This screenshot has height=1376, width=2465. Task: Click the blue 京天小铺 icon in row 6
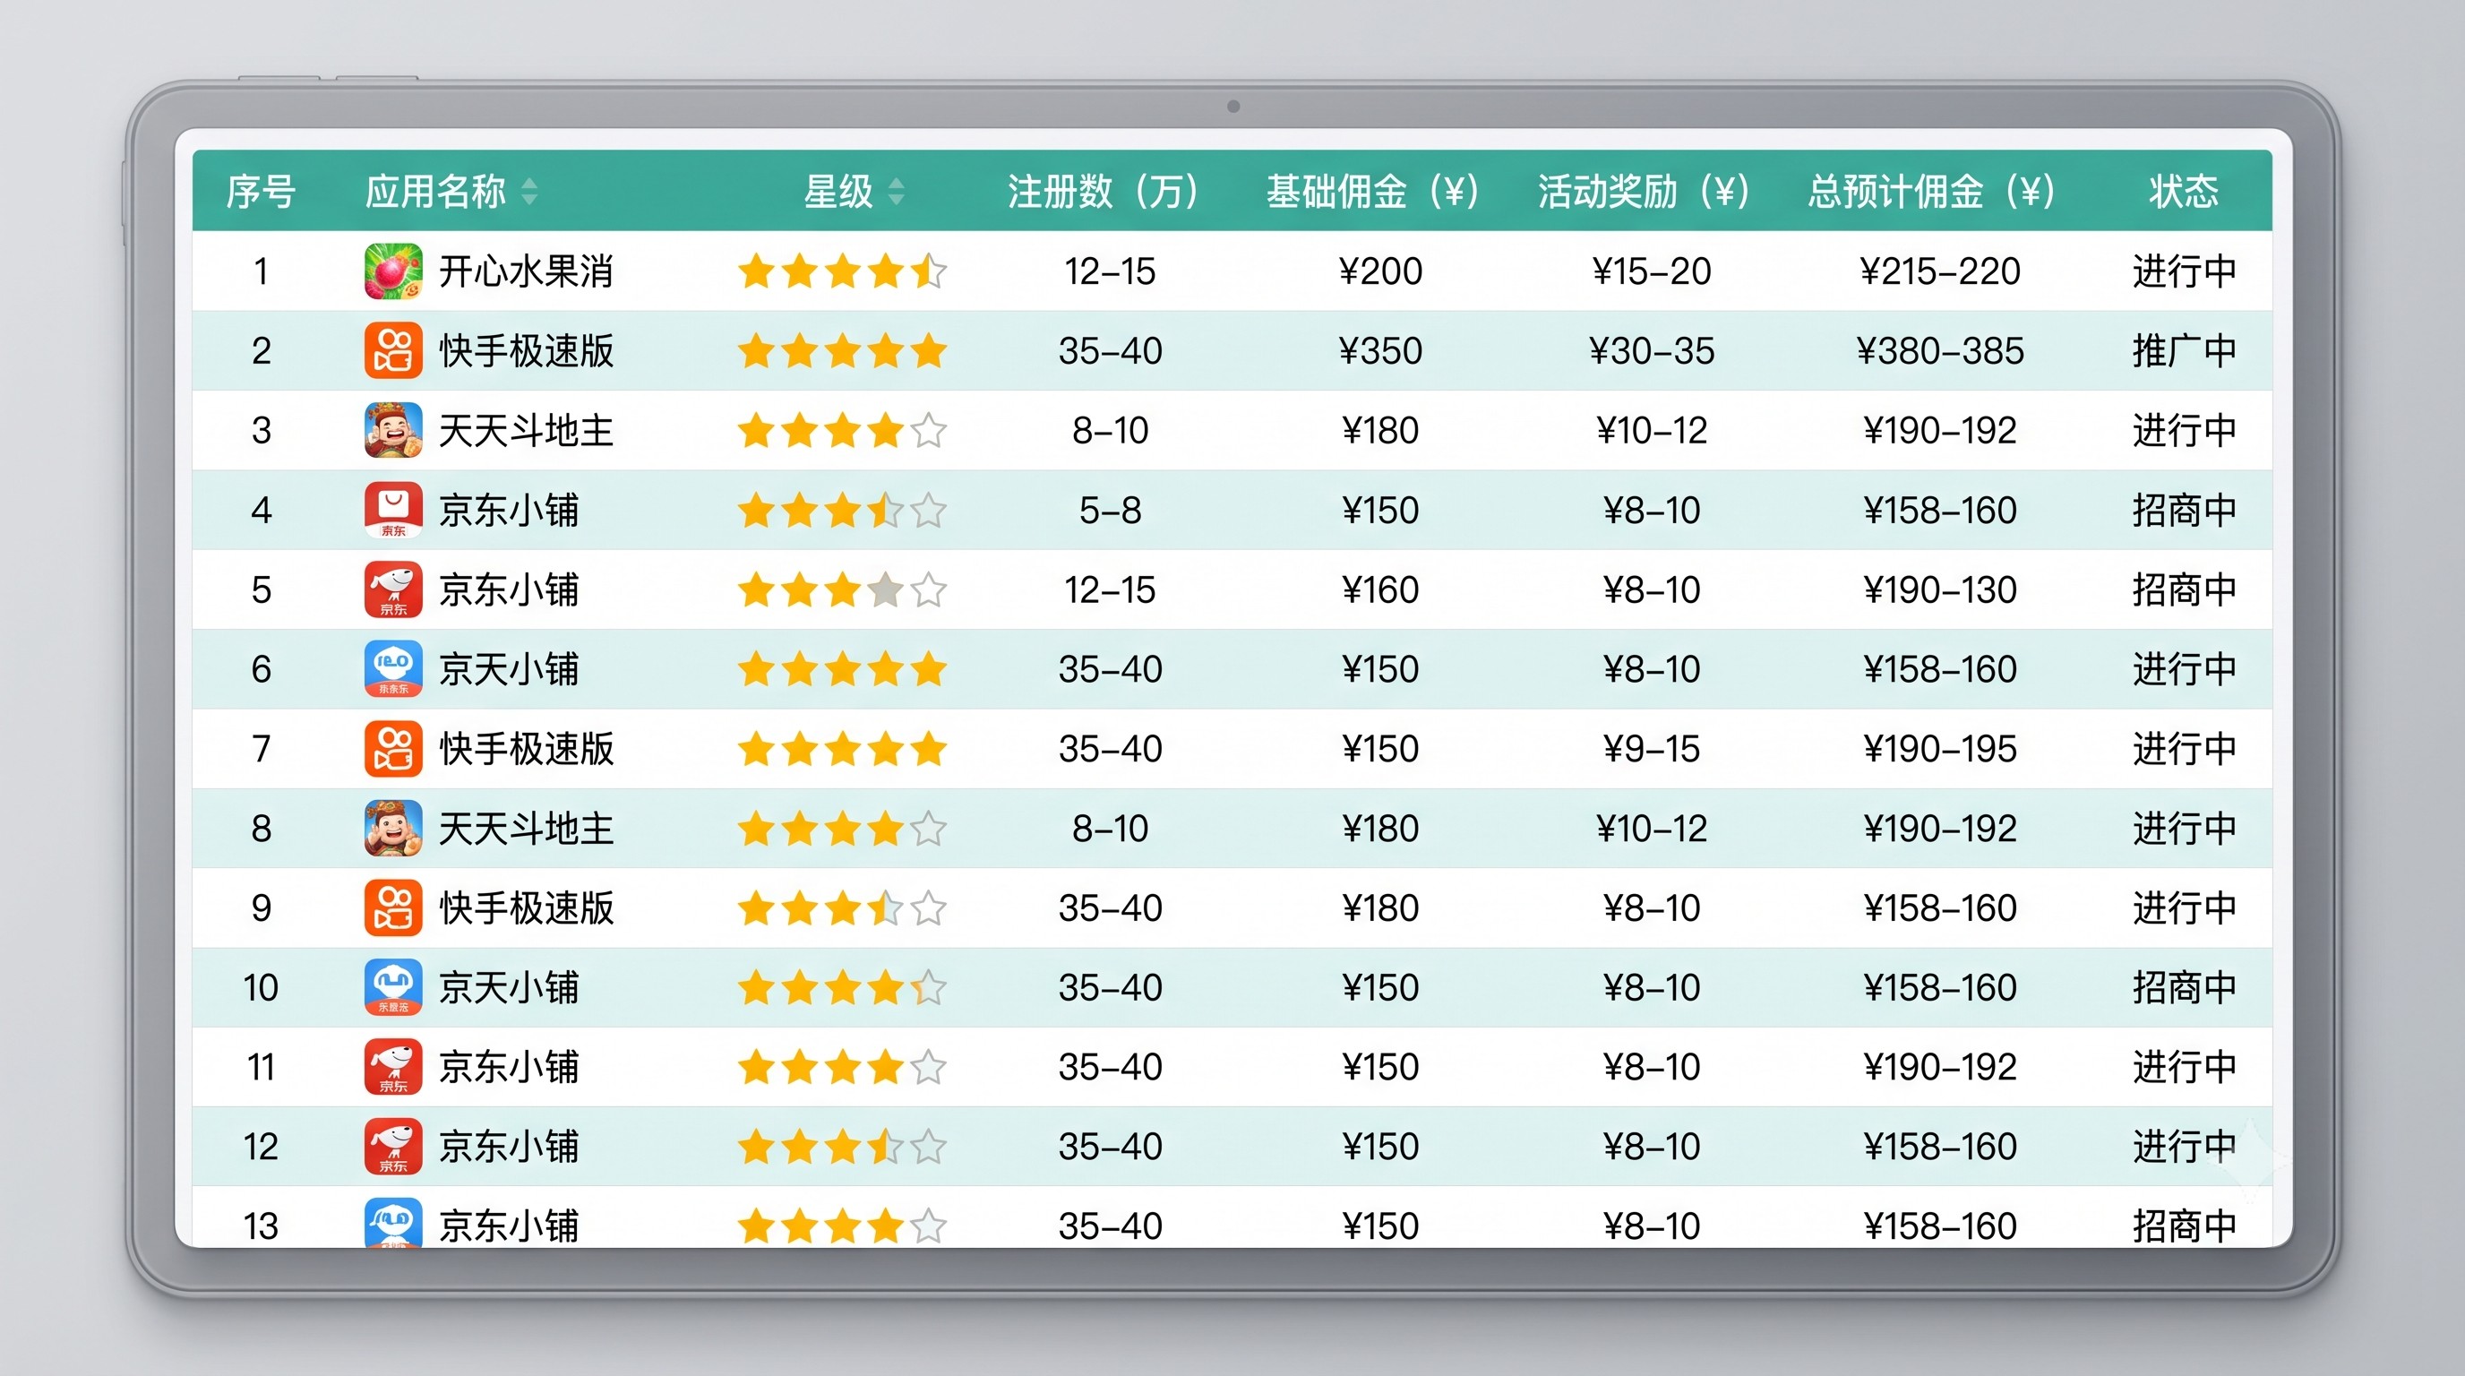pyautogui.click(x=393, y=669)
